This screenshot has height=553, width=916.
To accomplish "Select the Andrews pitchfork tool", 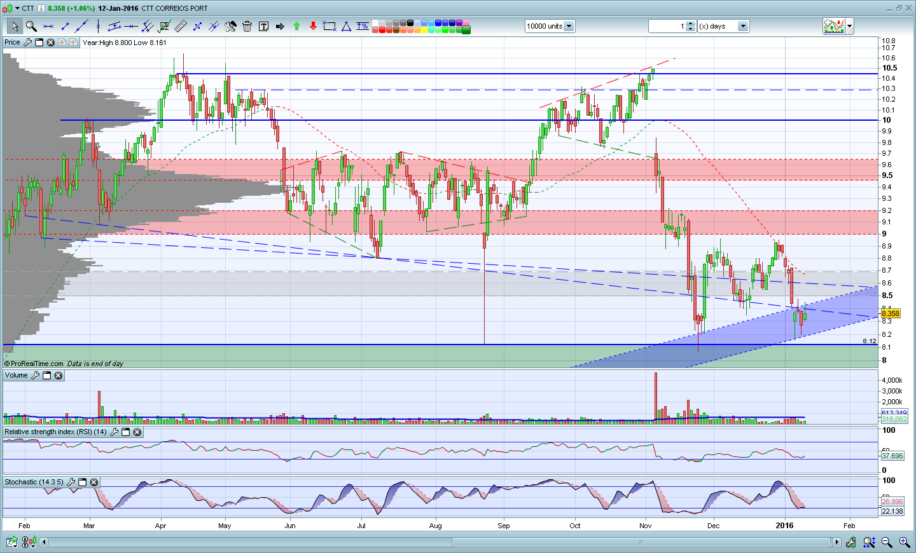I will coord(148,26).
